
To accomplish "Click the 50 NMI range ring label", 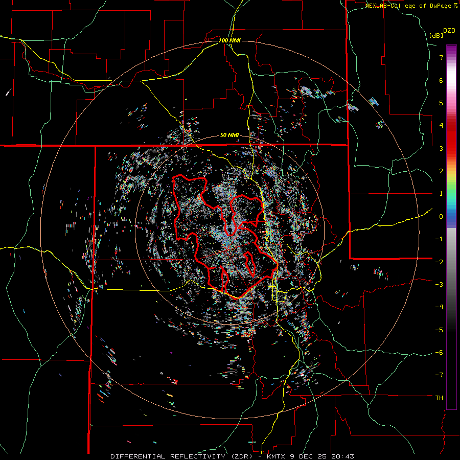I will (229, 135).
